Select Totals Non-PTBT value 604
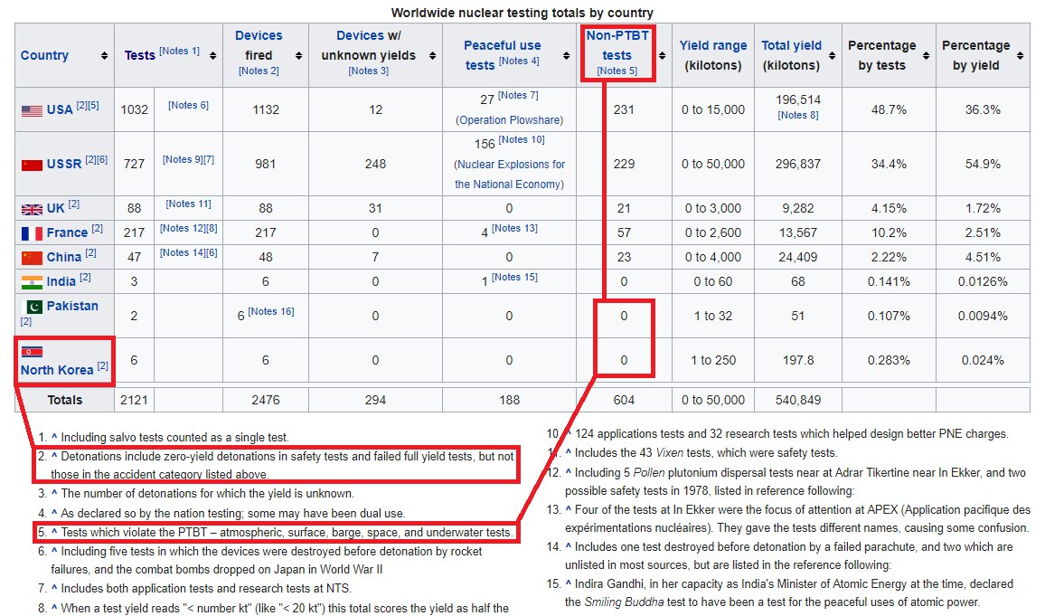 624,400
